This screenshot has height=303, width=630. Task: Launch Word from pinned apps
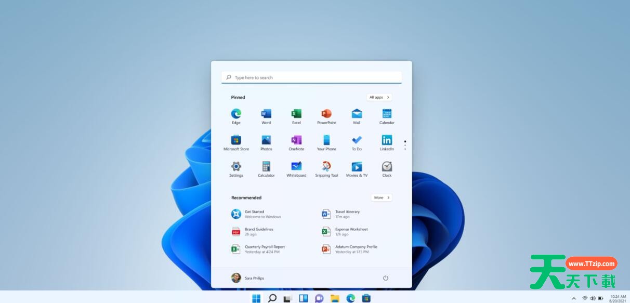(x=266, y=114)
